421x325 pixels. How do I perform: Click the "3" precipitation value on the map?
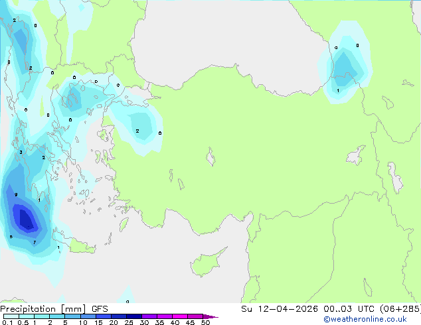pyautogui.click(x=21, y=153)
